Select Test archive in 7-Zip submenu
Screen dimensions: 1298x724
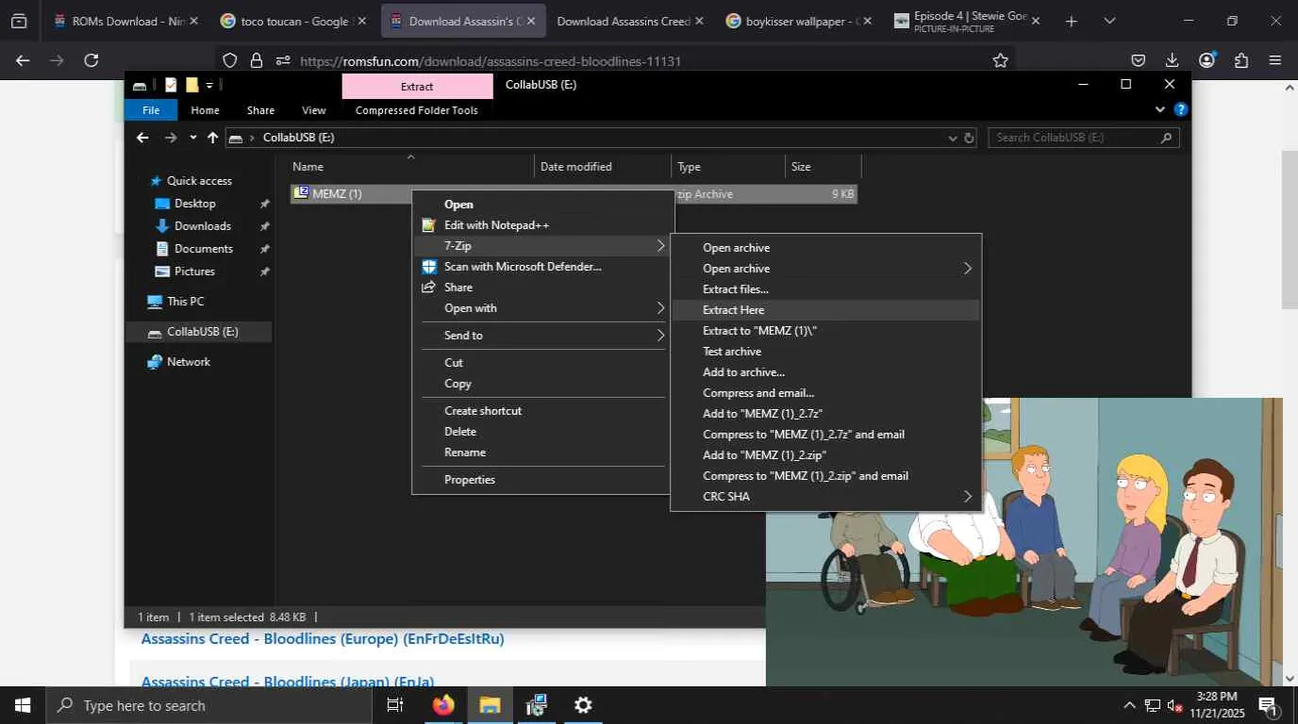(825, 352)
